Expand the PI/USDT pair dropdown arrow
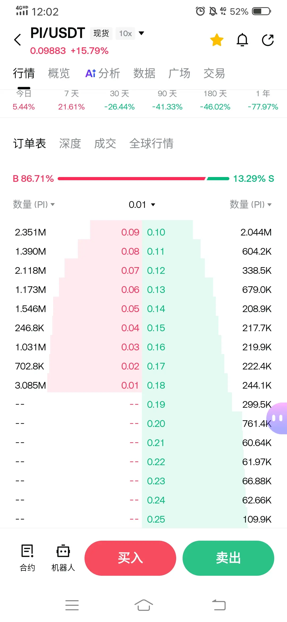 (141, 33)
